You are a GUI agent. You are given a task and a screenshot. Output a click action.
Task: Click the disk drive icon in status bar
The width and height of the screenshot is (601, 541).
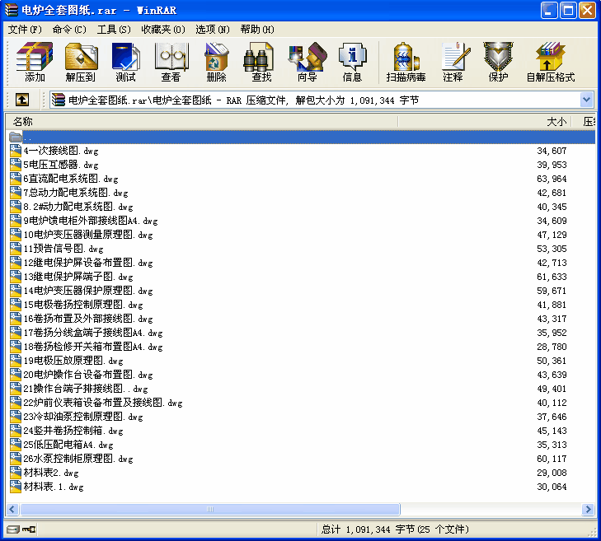tap(12, 529)
